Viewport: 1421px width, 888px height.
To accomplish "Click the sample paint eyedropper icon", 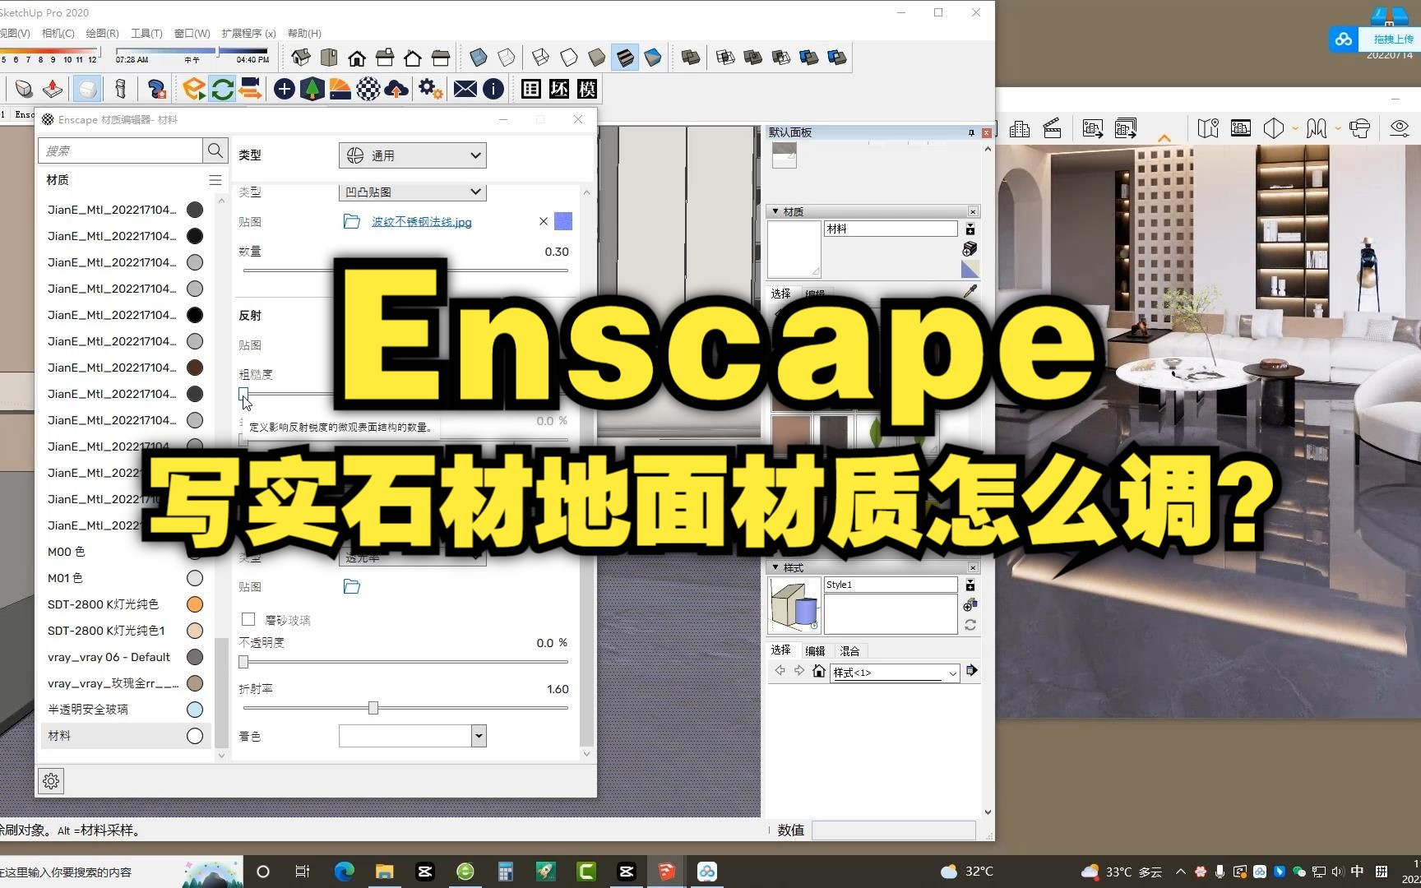I will coord(970,292).
